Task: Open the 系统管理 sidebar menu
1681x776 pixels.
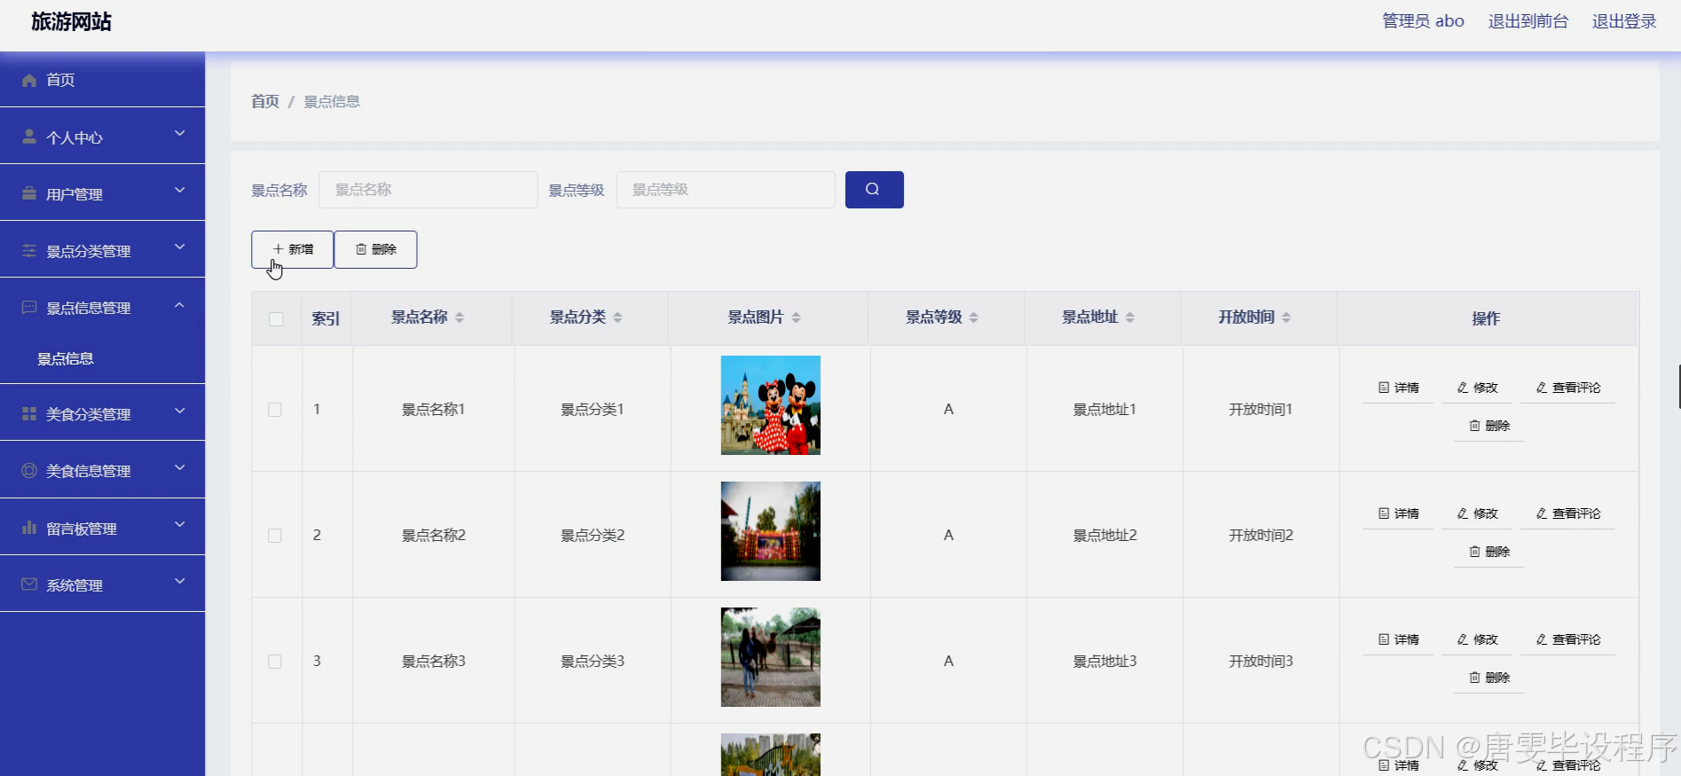Action: coord(102,584)
